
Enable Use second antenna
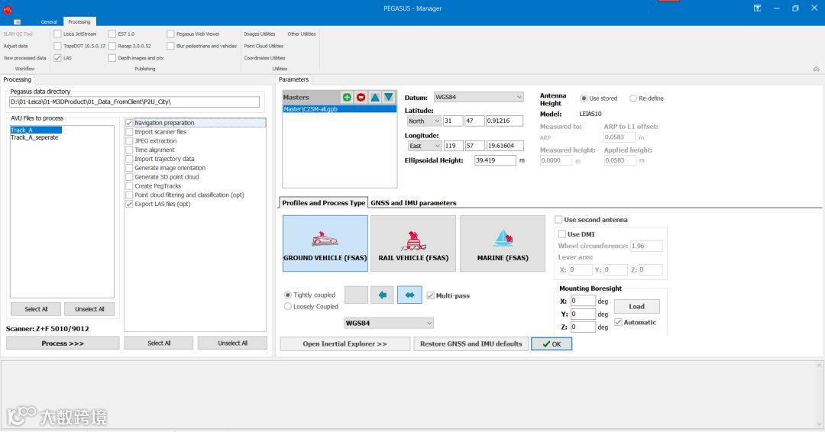point(558,220)
